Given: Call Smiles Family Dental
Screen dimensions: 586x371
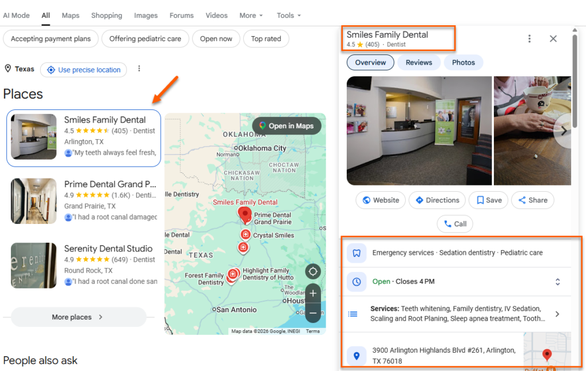Looking at the screenshot, I should 455,224.
